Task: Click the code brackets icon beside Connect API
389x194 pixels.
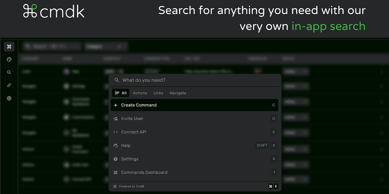Action: click(x=115, y=132)
